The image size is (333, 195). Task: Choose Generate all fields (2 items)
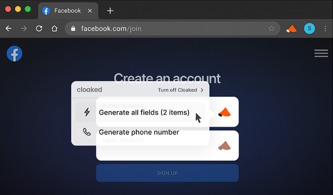(x=140, y=112)
